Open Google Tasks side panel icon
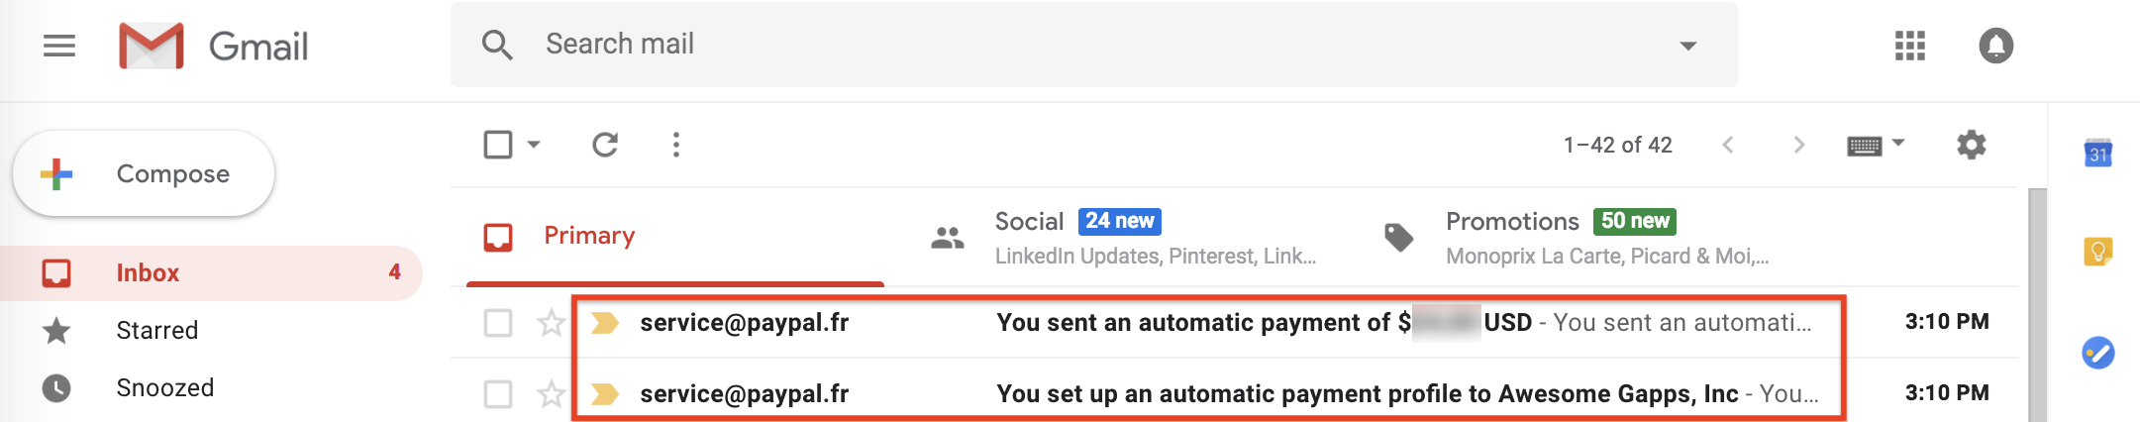 [x=2097, y=353]
